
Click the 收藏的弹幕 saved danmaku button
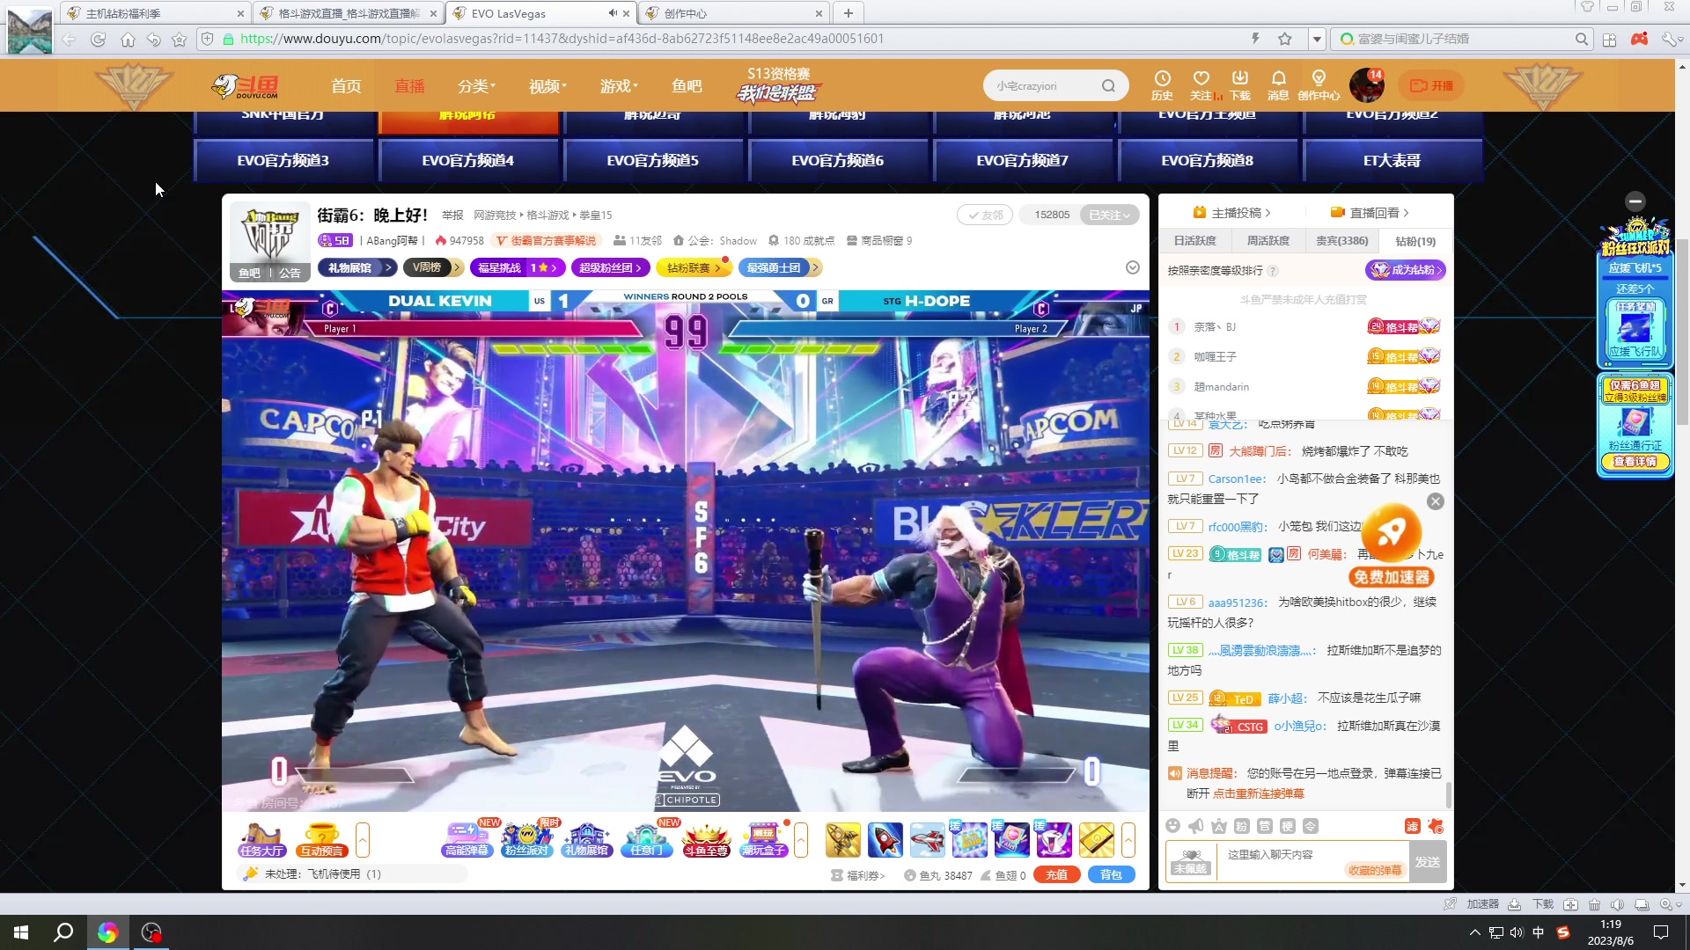1375,870
